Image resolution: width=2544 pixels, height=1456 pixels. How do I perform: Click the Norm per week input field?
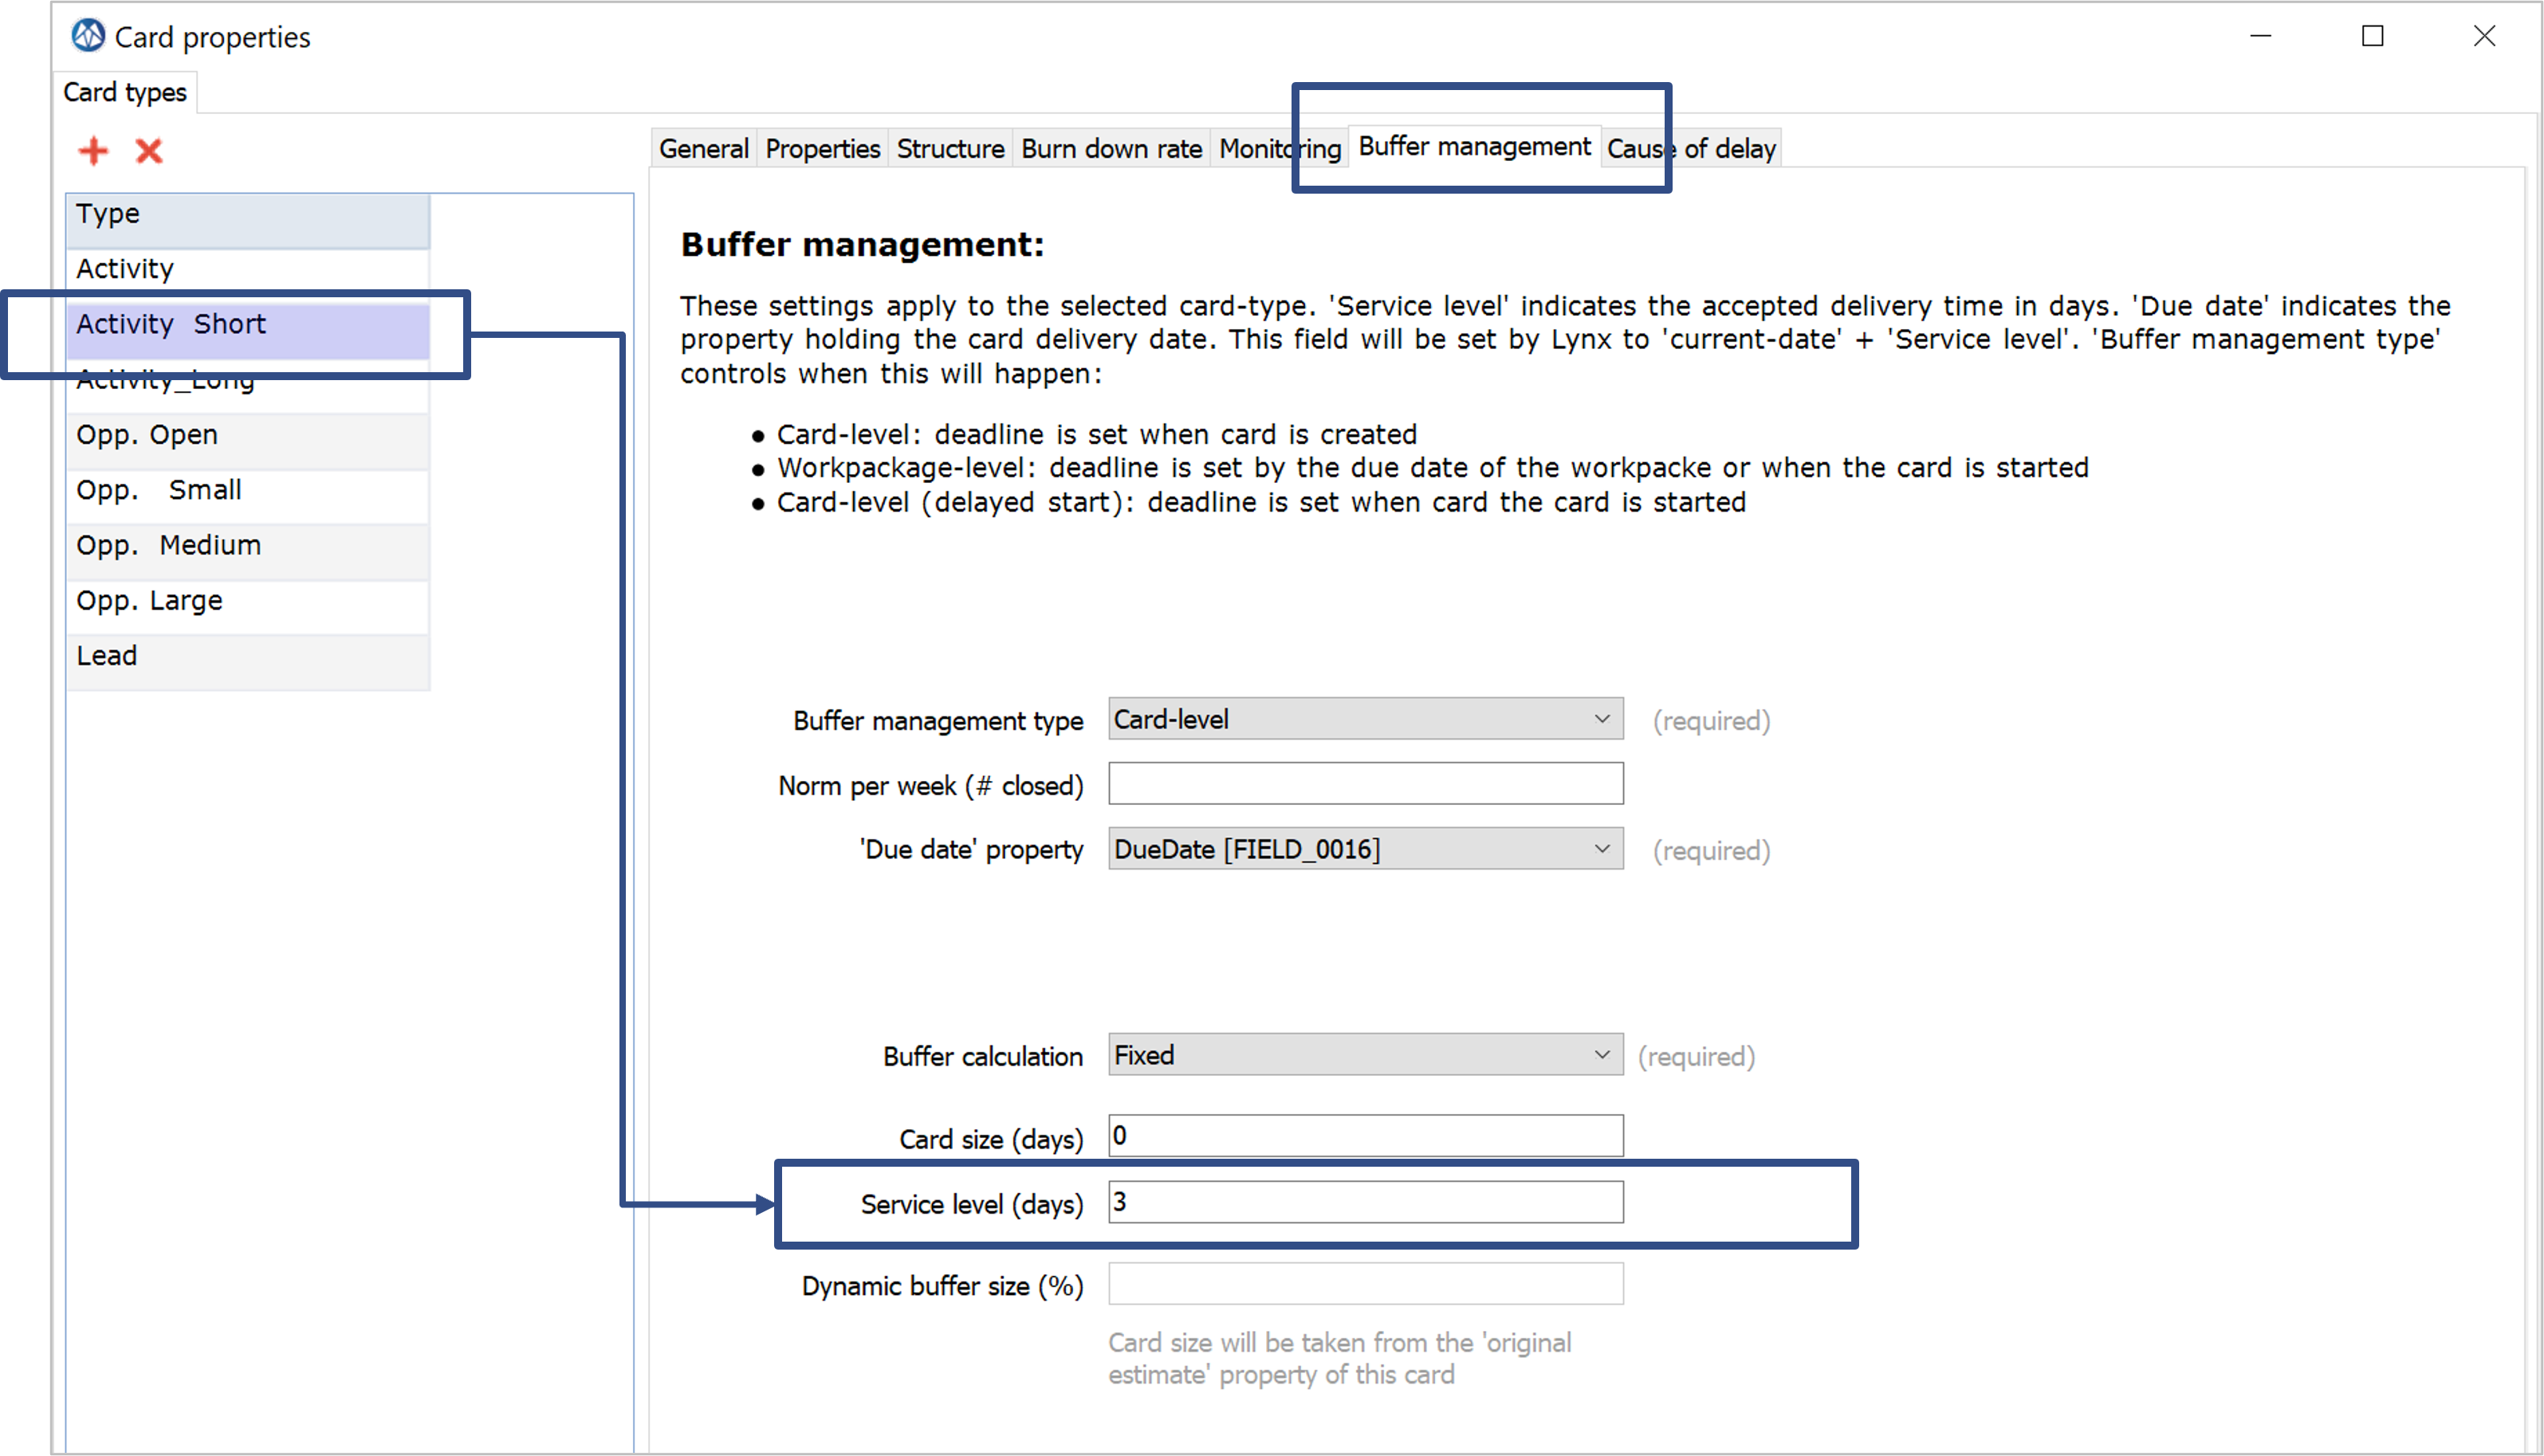point(1365,784)
